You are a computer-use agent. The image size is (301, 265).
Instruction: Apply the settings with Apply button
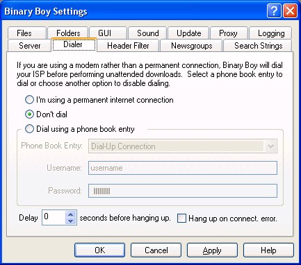click(212, 250)
